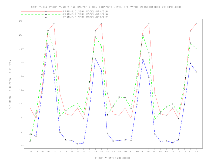
Task: Click y-axis tick label 16
Action: click(x=21, y=63)
